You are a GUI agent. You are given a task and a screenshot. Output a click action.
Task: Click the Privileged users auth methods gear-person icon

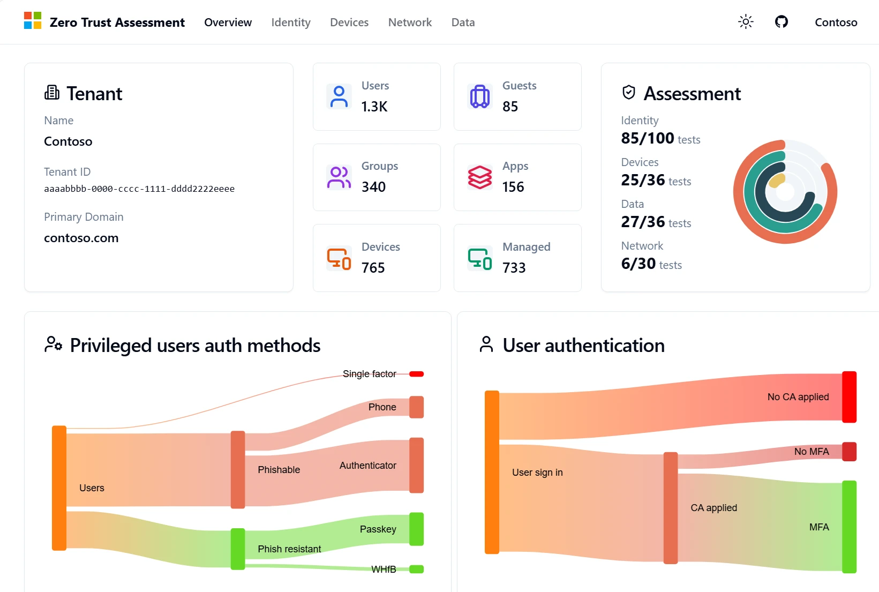pyautogui.click(x=53, y=344)
